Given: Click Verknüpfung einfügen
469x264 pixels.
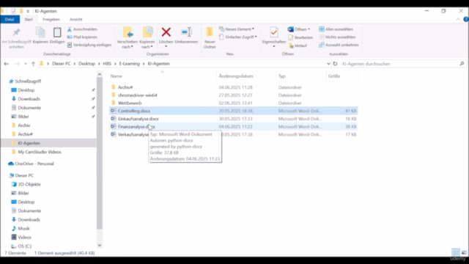Looking at the screenshot, I should (x=89, y=45).
